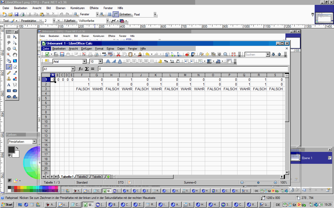Zoom in with the plus magnifier icon
The height and width of the screenshot is (208, 334).
[102, 14]
